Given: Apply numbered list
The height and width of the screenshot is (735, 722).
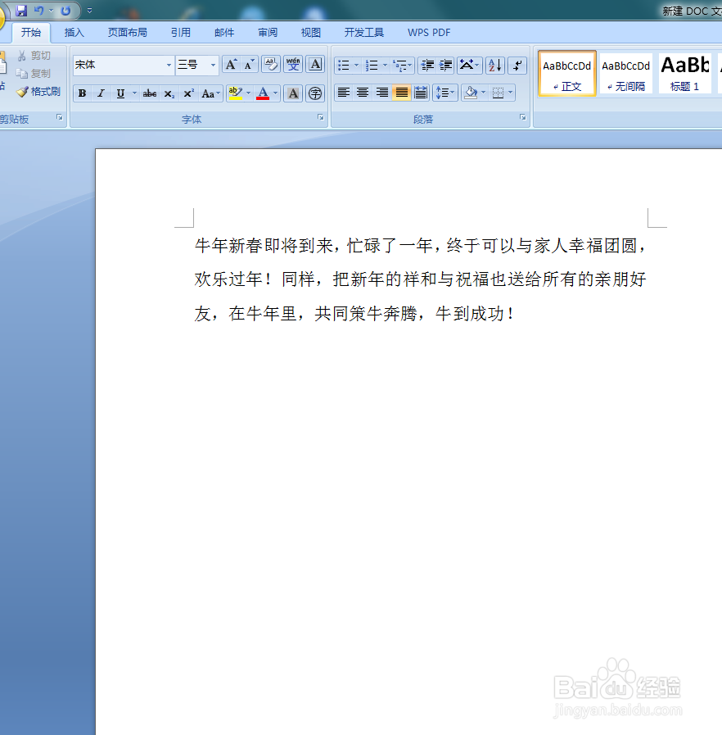Looking at the screenshot, I should 372,66.
